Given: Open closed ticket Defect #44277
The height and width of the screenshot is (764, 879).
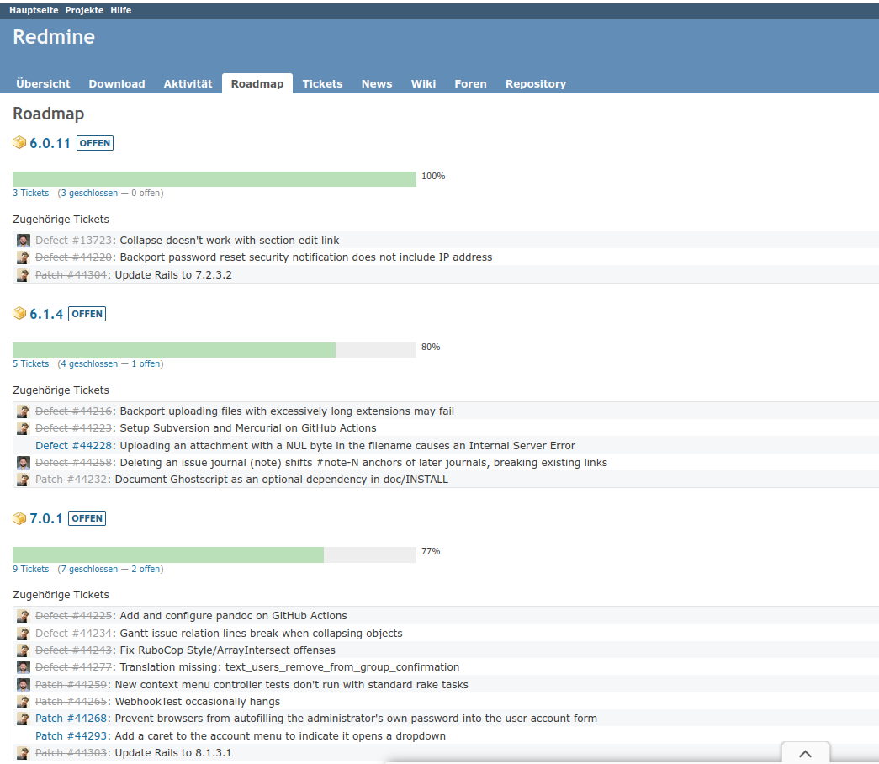Looking at the screenshot, I should (x=74, y=667).
